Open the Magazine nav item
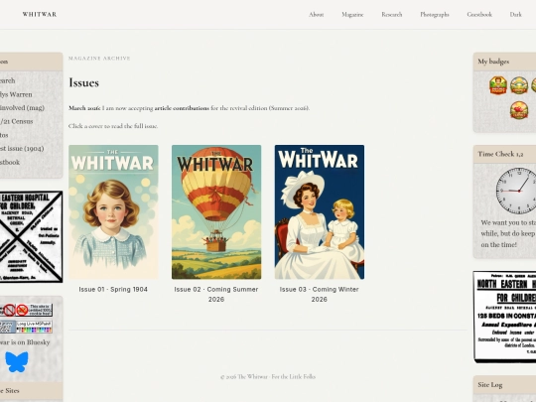 click(352, 14)
